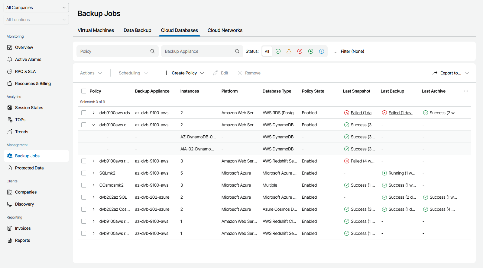Screen dimensions: 483x268
Task: Open the All Companies dropdown
Action: coord(36,8)
